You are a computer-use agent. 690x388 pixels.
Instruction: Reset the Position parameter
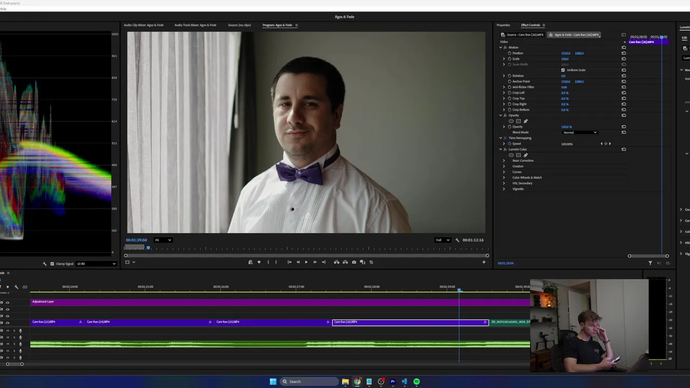point(624,53)
